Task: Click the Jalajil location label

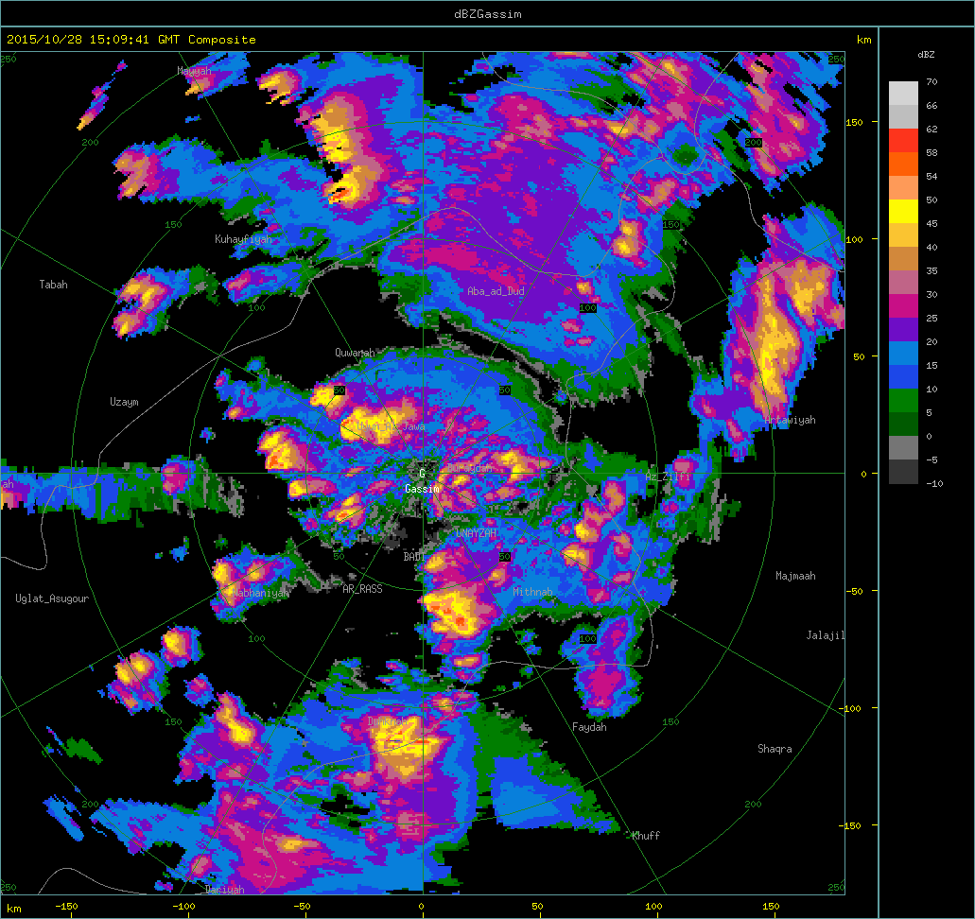Action: (826, 634)
